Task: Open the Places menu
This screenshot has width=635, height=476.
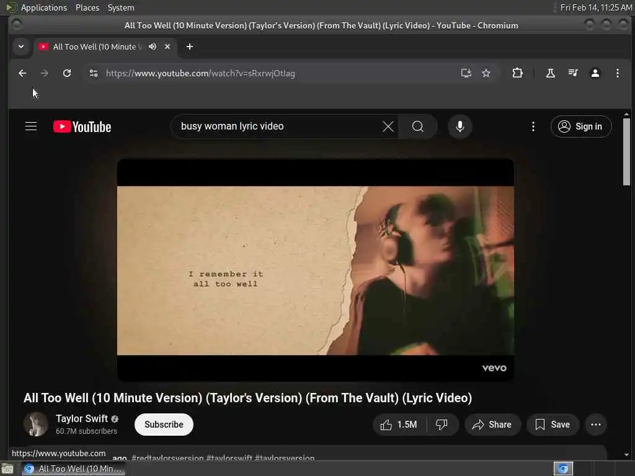Action: [87, 7]
